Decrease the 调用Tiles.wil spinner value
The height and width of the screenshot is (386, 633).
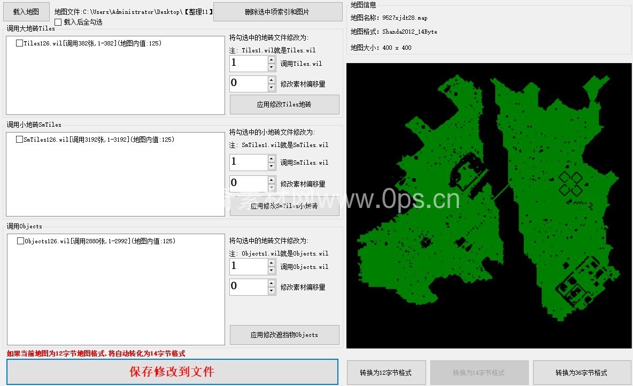272,67
